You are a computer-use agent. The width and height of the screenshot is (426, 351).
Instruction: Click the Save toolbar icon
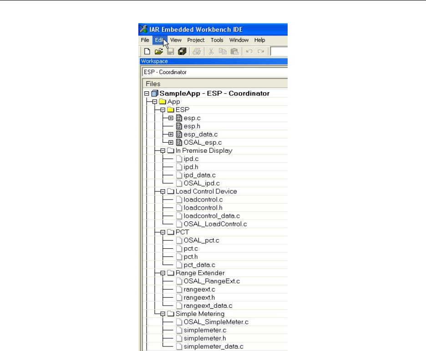[170, 51]
